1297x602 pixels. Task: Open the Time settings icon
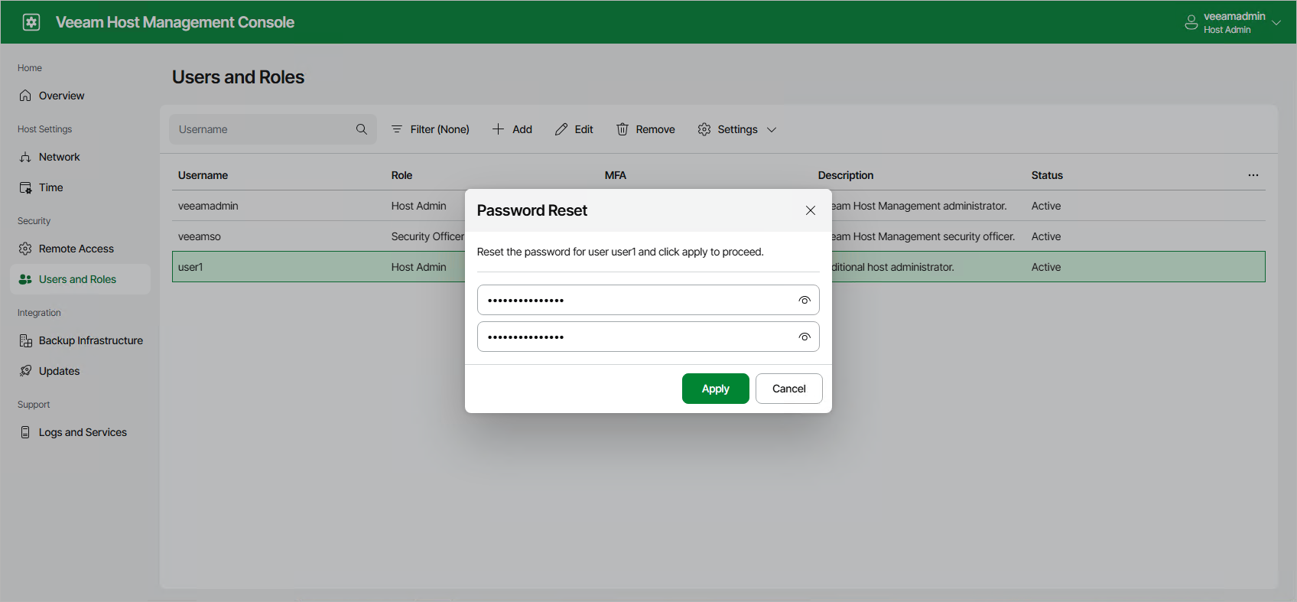click(25, 187)
